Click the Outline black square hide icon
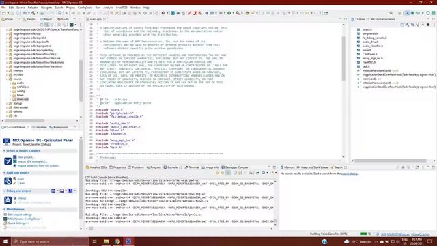This screenshot has width=437, height=246. tap(428, 25)
